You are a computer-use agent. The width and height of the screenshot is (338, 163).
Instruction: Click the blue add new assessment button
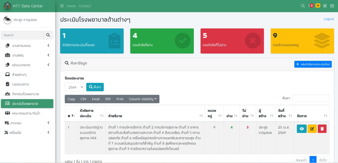tap(313, 64)
